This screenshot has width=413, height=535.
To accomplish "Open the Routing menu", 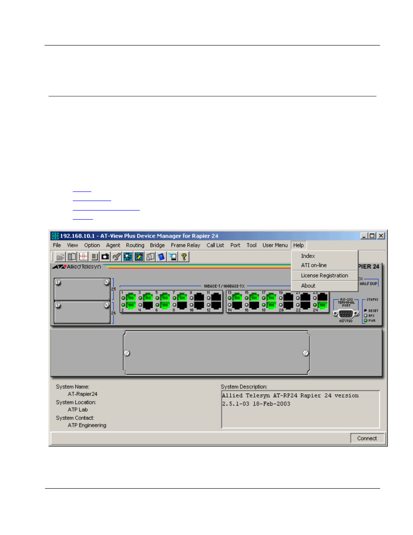I will pyautogui.click(x=135, y=245).
